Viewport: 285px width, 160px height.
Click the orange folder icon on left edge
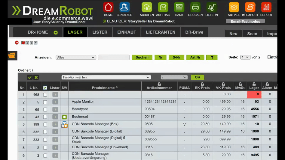click(x=12, y=55)
